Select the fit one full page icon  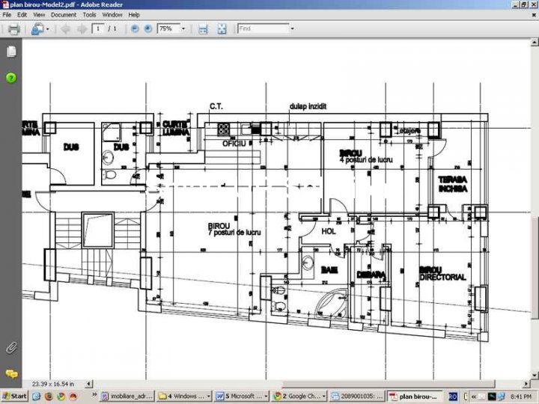(222, 29)
